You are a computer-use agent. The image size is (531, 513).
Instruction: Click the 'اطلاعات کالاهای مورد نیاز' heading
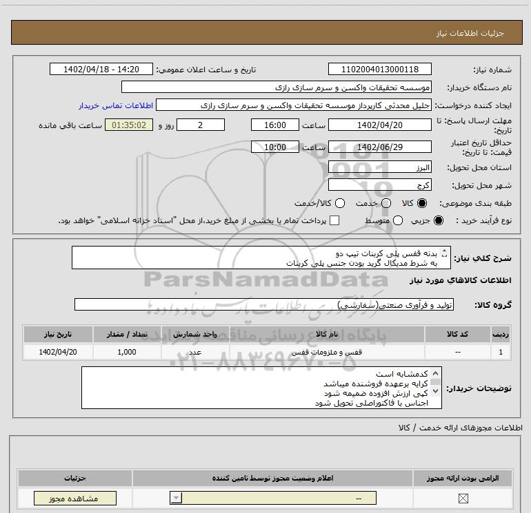tap(461, 280)
